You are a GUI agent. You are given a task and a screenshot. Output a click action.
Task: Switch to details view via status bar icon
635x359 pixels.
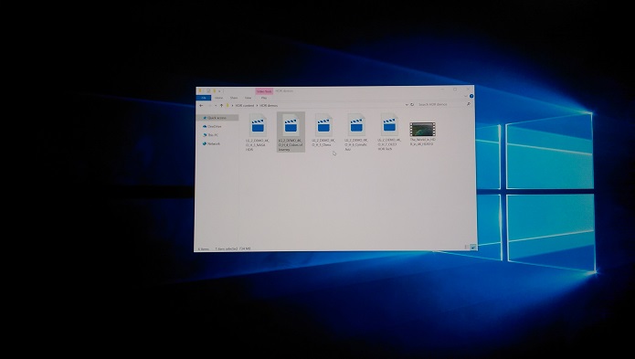click(x=466, y=247)
